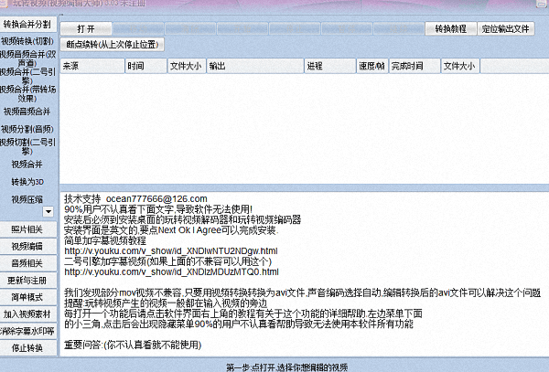Expand the 音频相关 section

[x=27, y=263]
